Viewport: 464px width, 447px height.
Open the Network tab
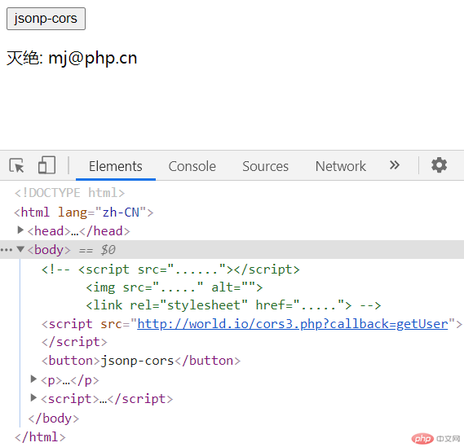[341, 166]
